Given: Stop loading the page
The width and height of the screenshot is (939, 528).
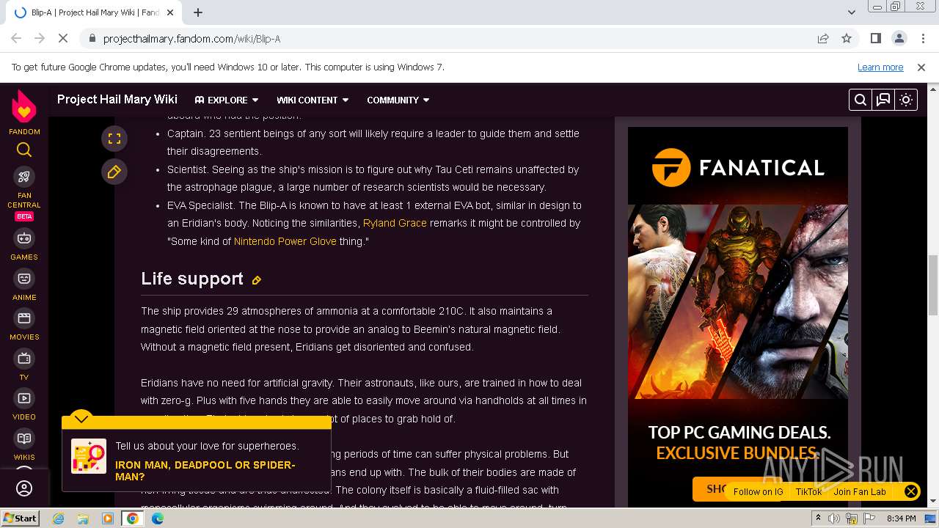Looking at the screenshot, I should pyautogui.click(x=63, y=38).
